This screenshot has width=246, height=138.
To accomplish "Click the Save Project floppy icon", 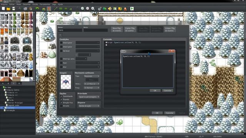I will (x=14, y=8).
